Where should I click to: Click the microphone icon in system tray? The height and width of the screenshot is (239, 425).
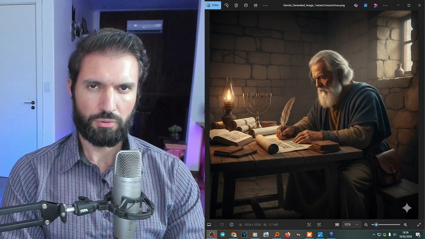(x=389, y=235)
